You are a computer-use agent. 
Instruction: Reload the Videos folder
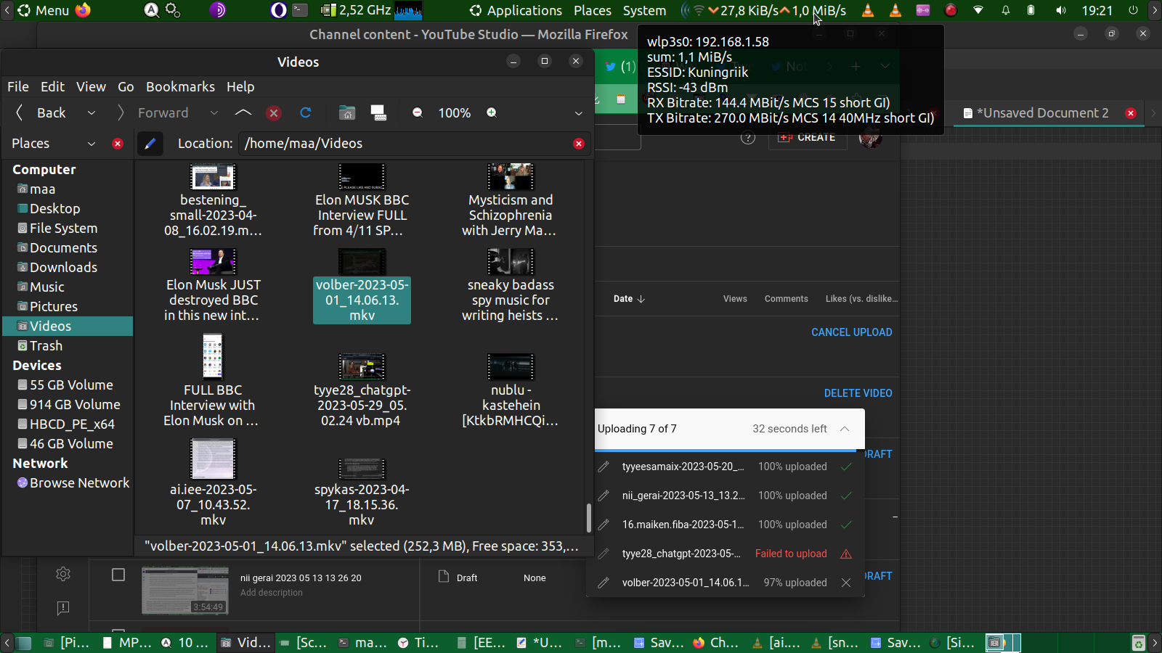click(306, 112)
